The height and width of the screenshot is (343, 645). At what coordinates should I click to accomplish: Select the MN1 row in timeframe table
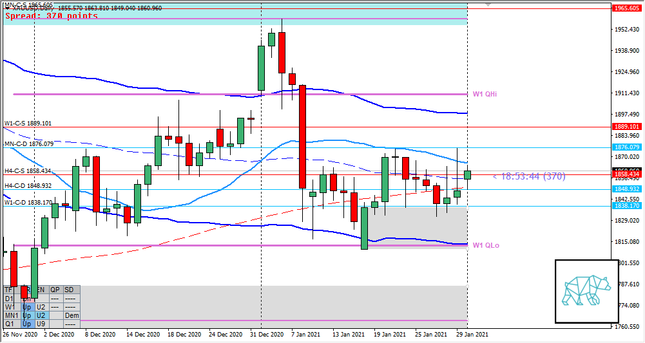11,316
